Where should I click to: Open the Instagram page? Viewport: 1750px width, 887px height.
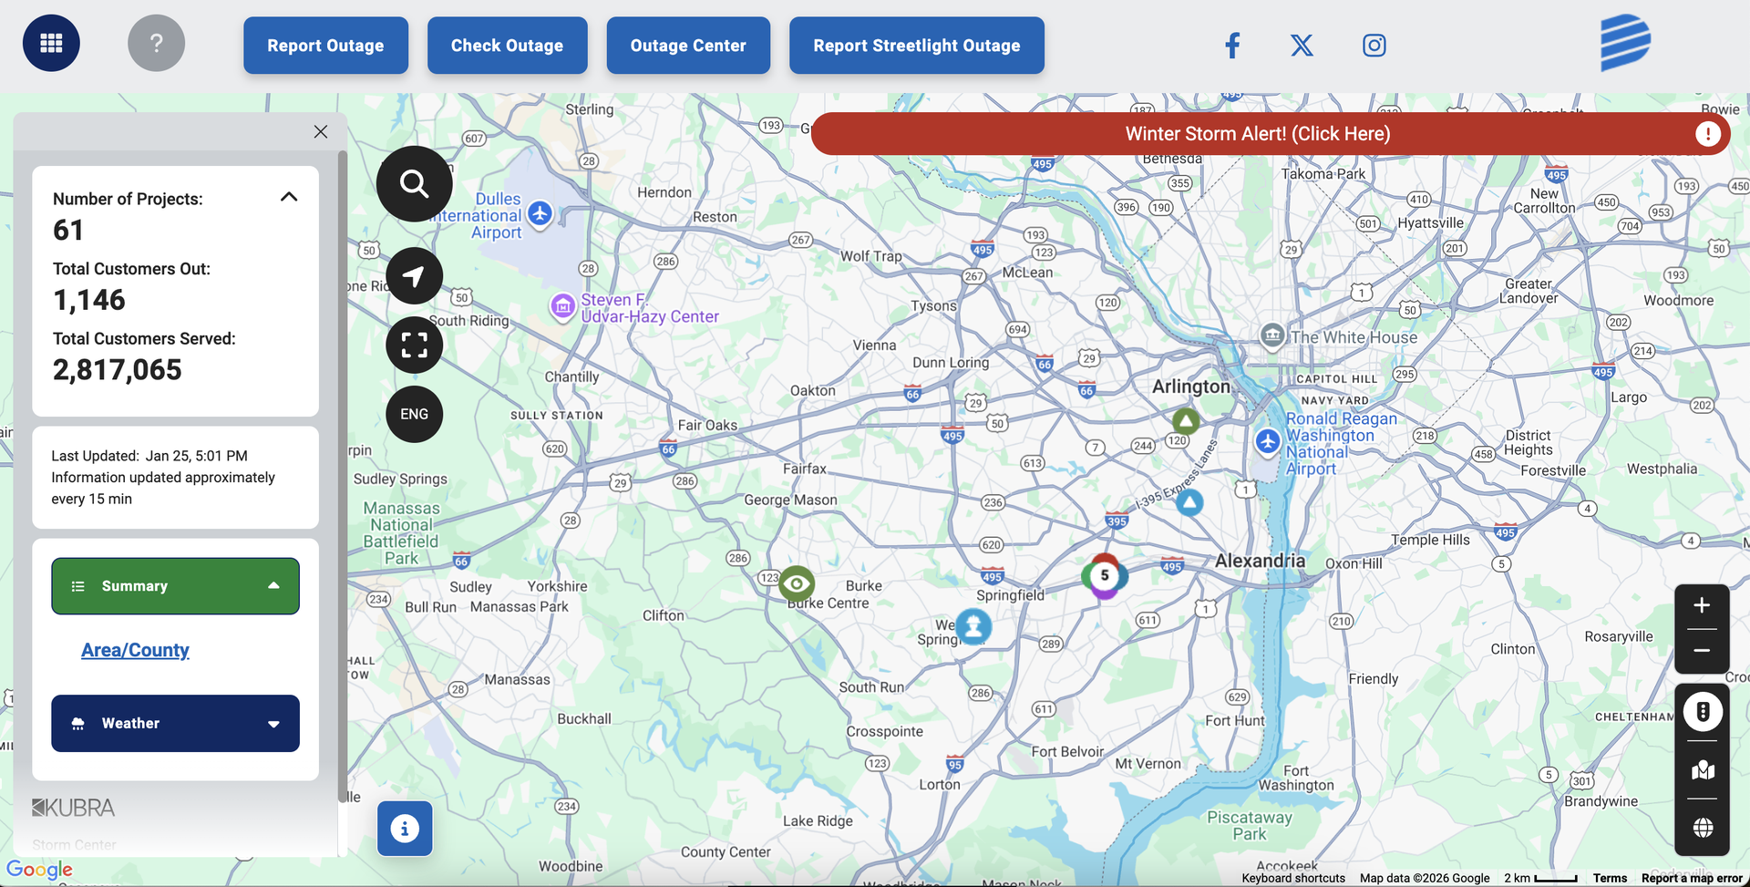click(1374, 45)
